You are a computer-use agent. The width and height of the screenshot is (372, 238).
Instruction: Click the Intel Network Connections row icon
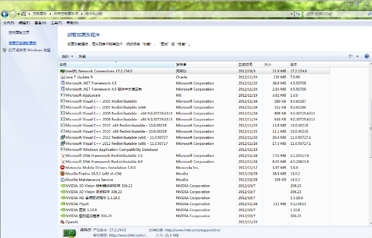[x=62, y=71]
